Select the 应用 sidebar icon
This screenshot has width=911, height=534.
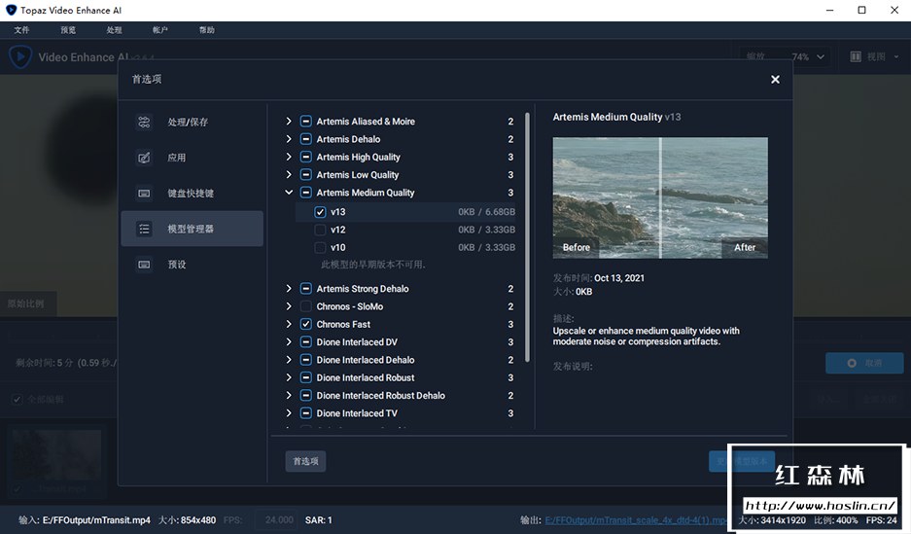pos(144,158)
